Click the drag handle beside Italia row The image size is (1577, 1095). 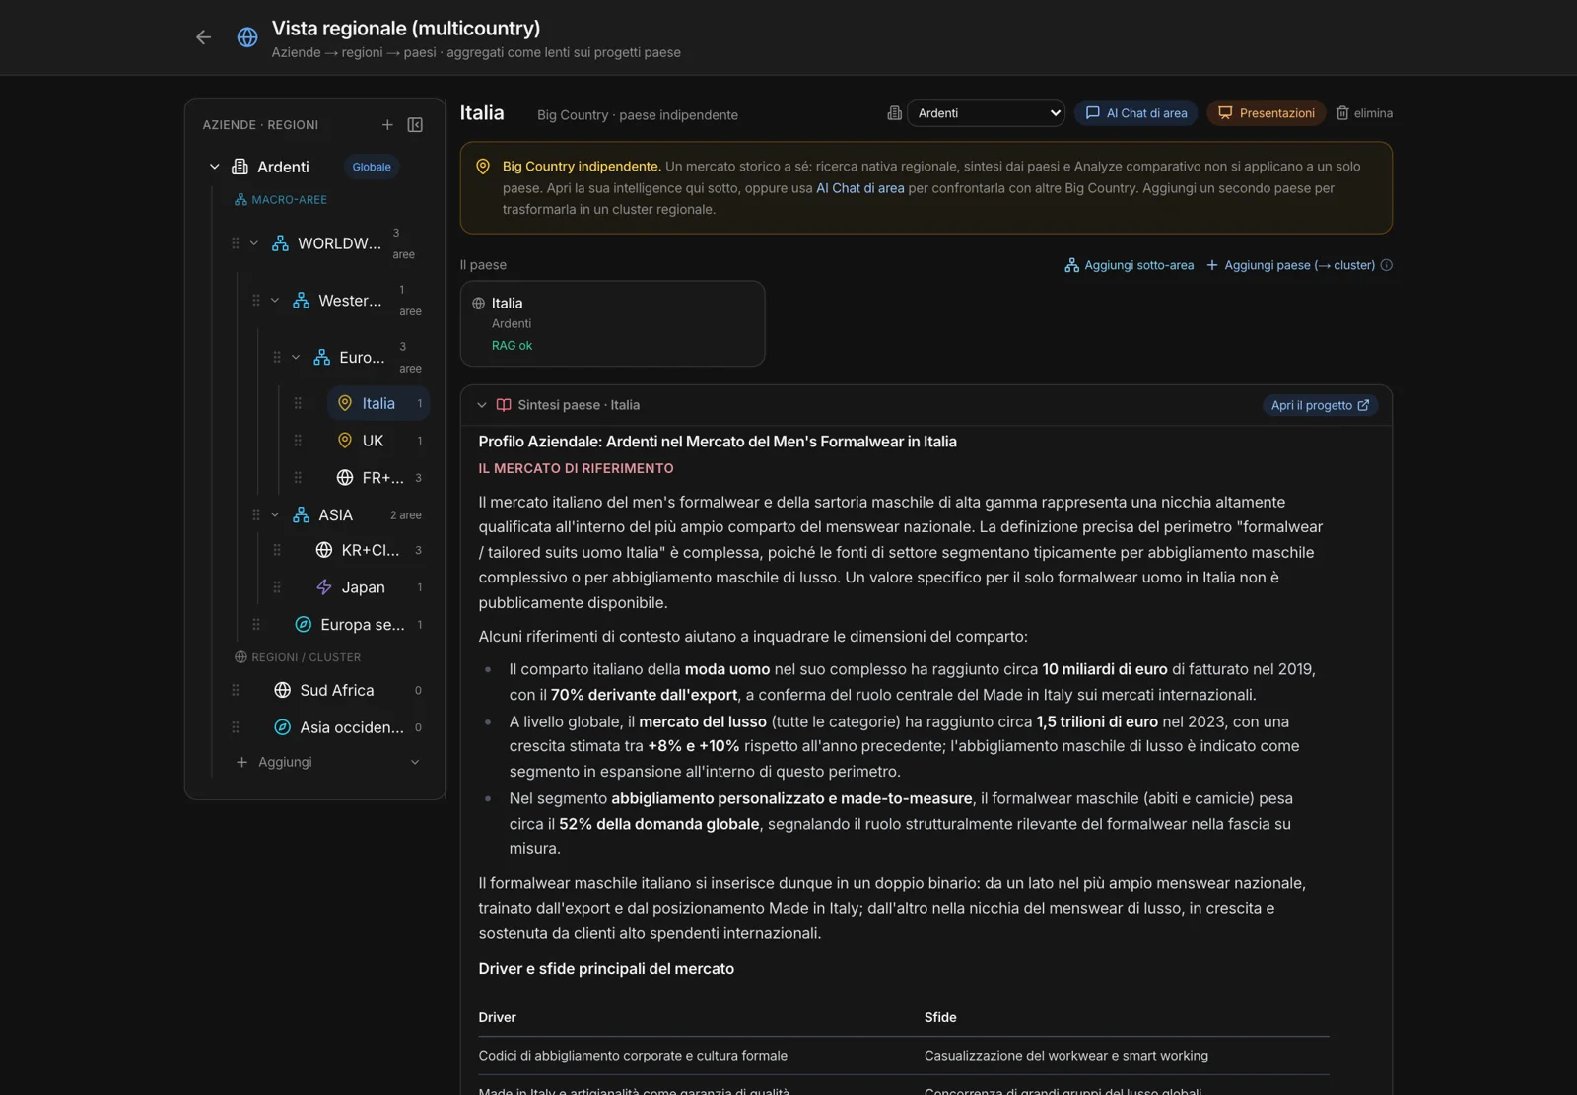tap(298, 403)
